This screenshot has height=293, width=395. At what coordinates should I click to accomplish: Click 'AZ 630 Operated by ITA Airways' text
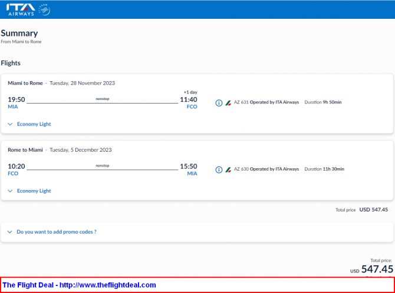pyautogui.click(x=266, y=169)
